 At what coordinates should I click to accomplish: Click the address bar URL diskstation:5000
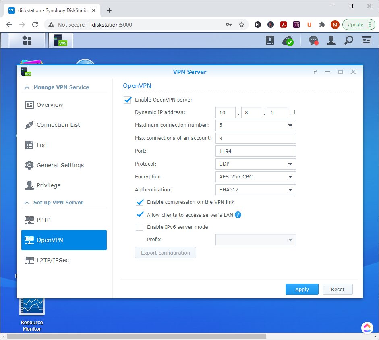click(x=112, y=25)
